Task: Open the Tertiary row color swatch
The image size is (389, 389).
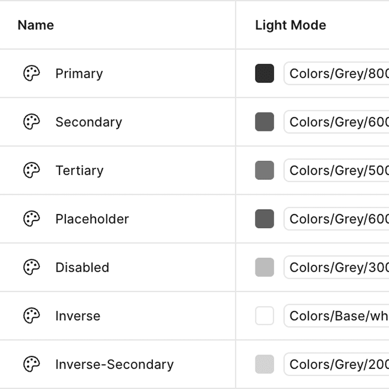Action: coord(264,170)
